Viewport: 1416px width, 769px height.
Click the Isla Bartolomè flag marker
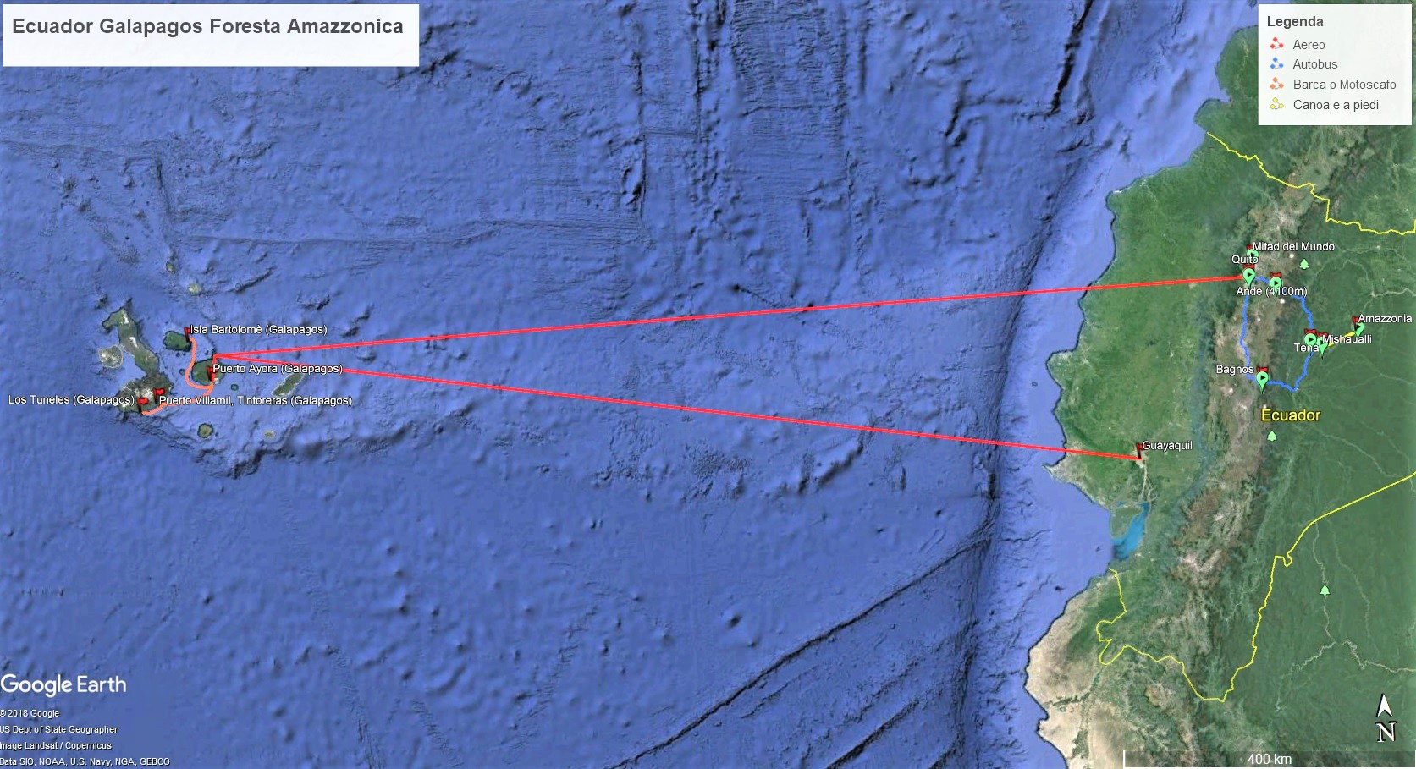(x=187, y=333)
